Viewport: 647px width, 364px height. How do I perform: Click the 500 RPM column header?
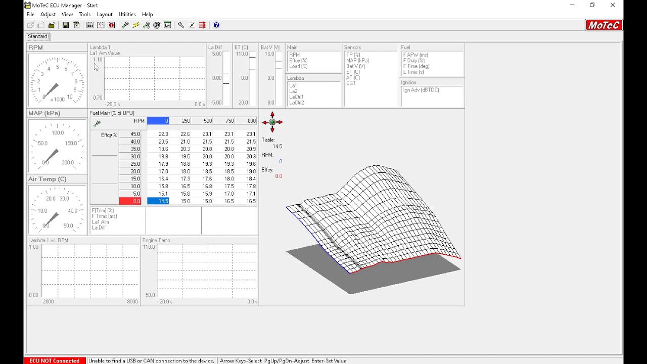click(202, 121)
